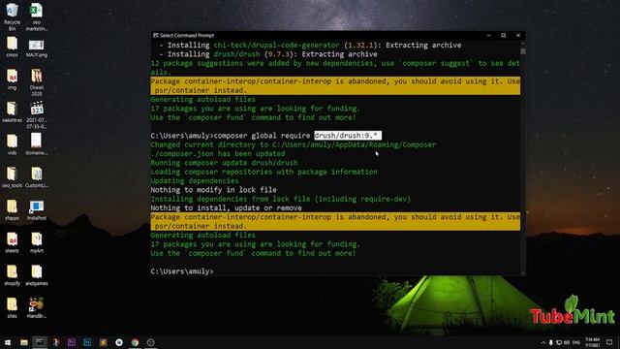
Task: Open the 2021-07 video file icon
Action: (37, 115)
